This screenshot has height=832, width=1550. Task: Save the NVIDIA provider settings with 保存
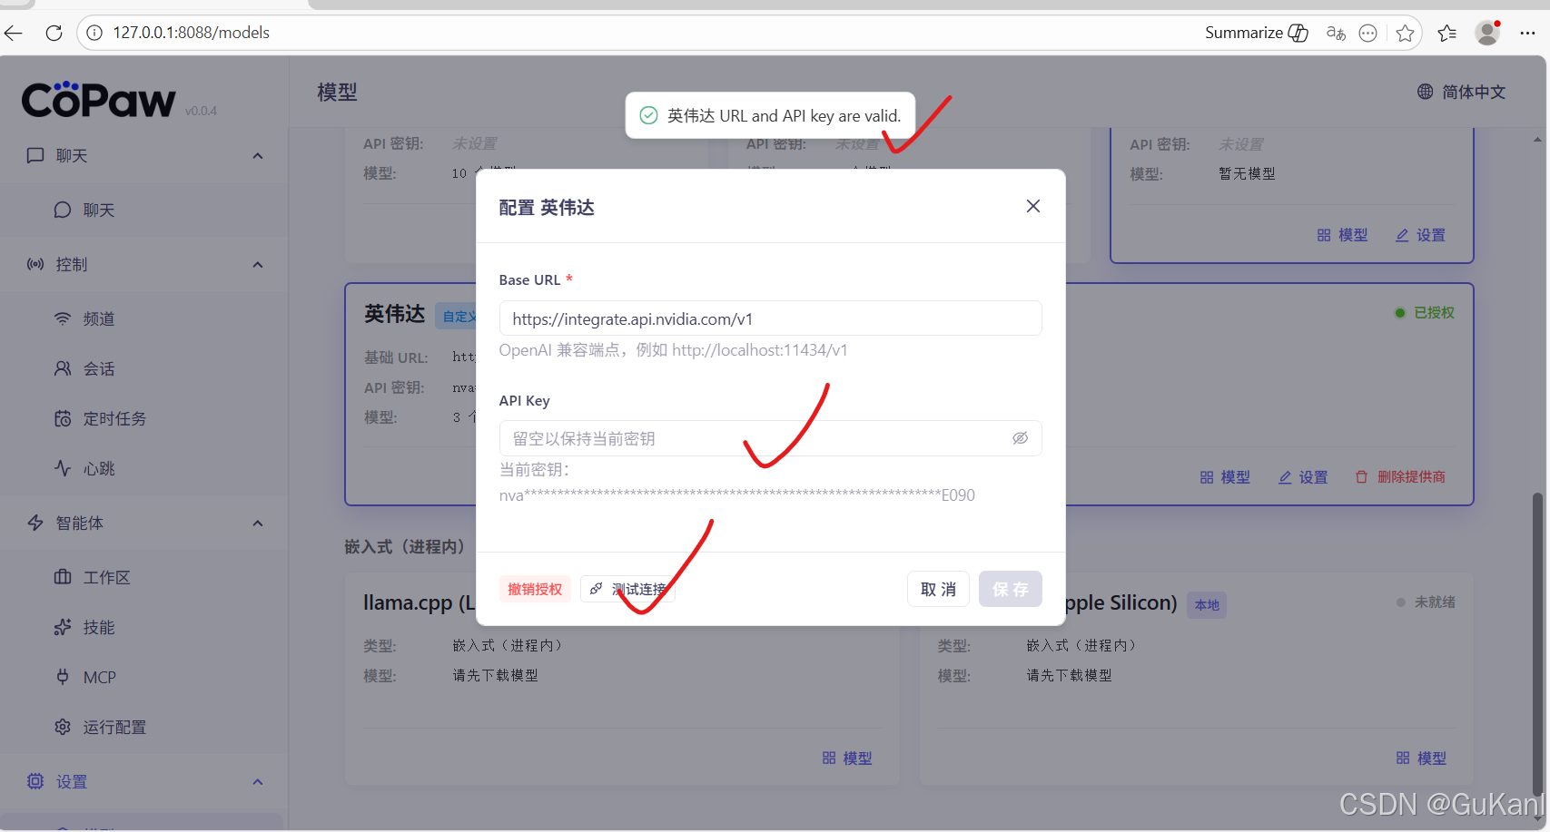coord(1010,589)
